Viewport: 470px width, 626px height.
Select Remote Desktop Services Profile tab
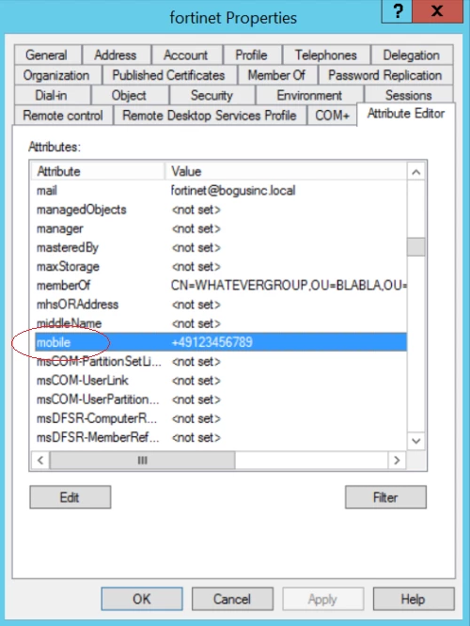pos(210,116)
